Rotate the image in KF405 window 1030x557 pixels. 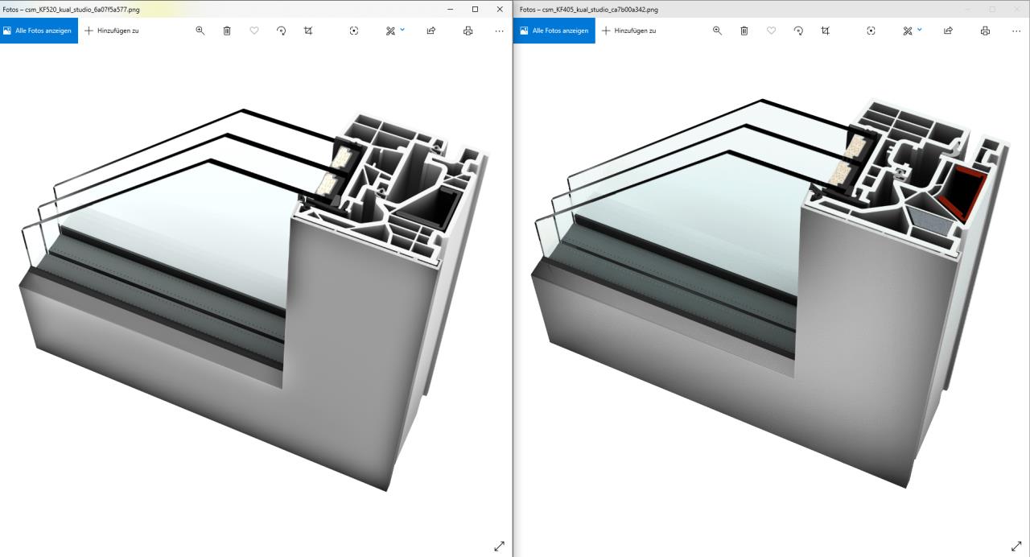point(798,31)
